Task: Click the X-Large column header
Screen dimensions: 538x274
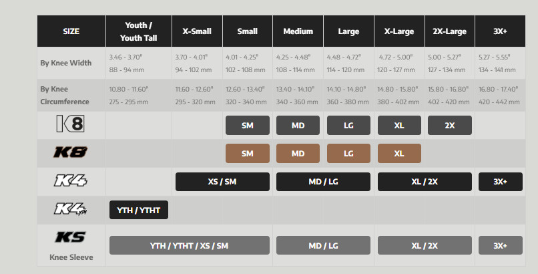Action: tap(399, 31)
